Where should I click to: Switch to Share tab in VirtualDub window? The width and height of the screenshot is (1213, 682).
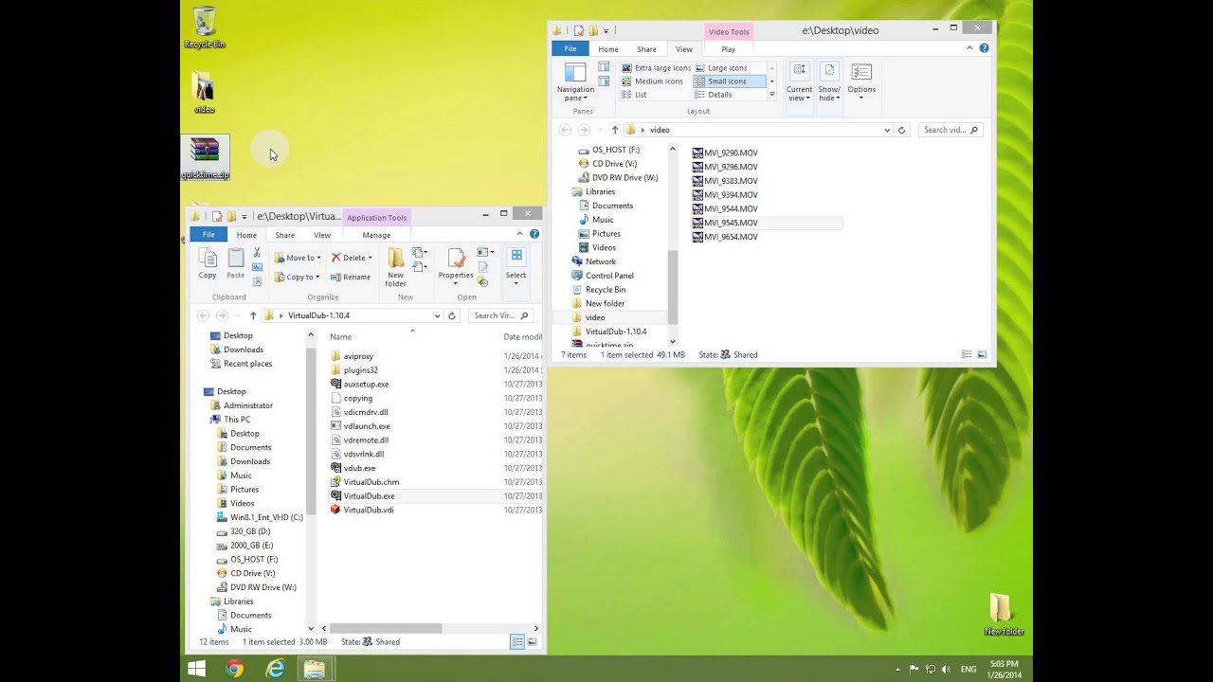click(x=285, y=235)
